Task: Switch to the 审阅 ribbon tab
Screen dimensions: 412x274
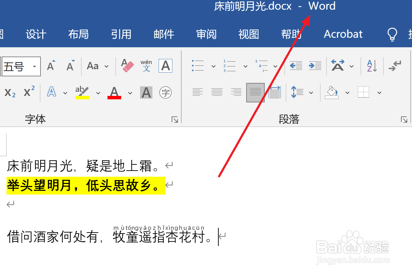Action: [206, 34]
